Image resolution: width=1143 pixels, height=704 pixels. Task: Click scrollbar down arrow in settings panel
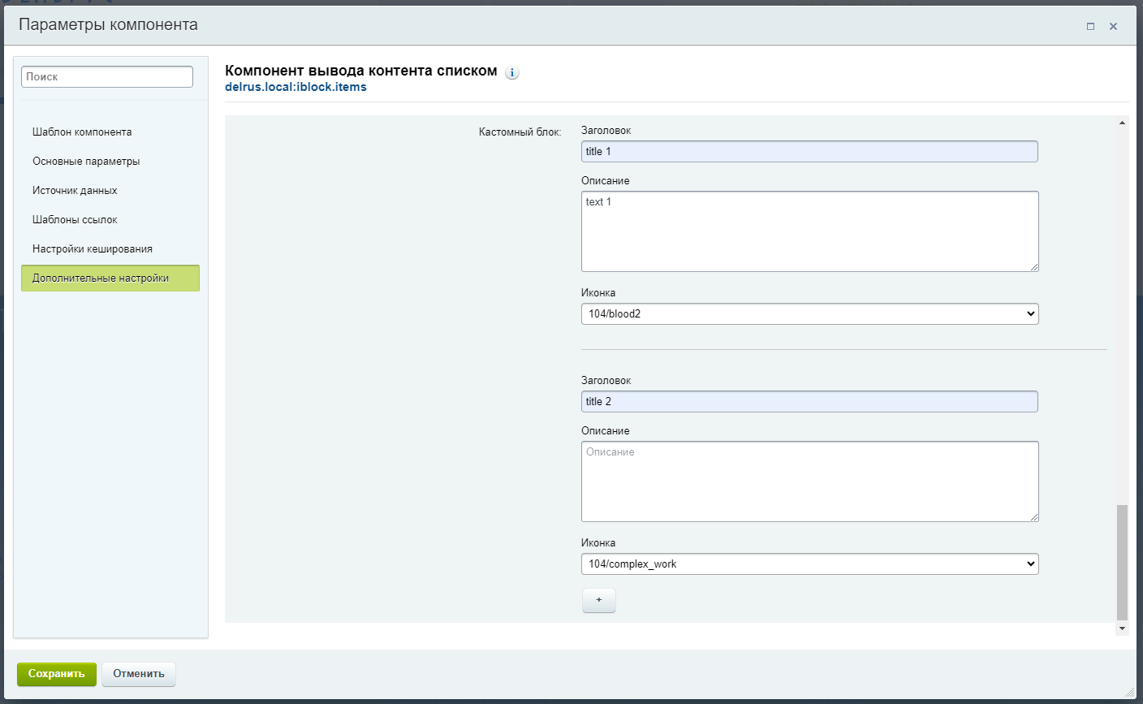coord(1122,628)
